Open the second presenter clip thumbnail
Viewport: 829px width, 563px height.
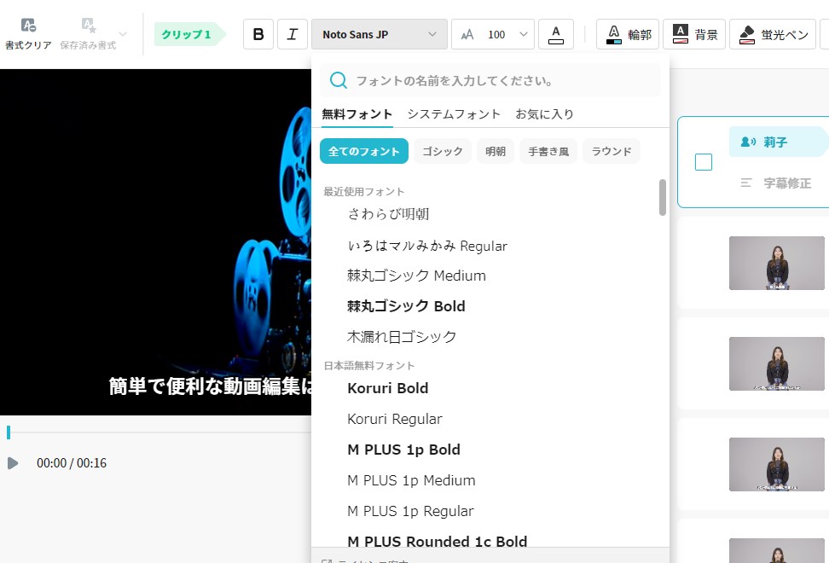point(777,363)
